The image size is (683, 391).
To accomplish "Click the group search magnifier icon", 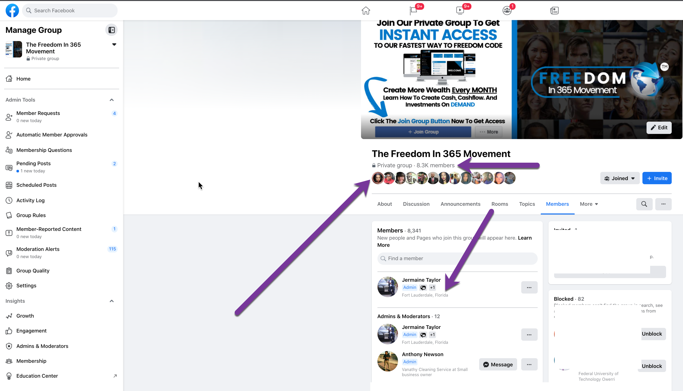I will click(644, 204).
